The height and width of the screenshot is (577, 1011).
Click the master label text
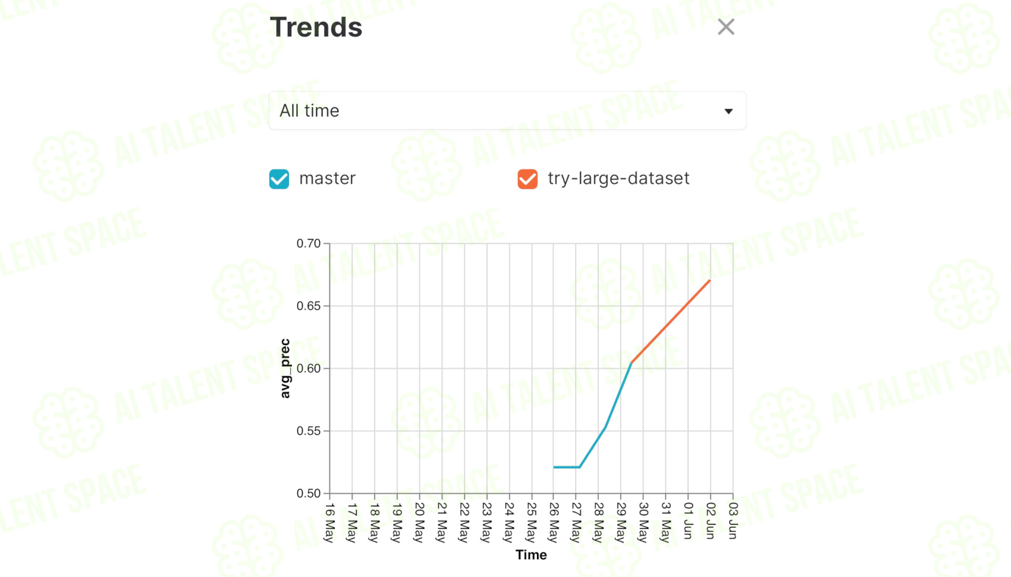click(x=327, y=178)
